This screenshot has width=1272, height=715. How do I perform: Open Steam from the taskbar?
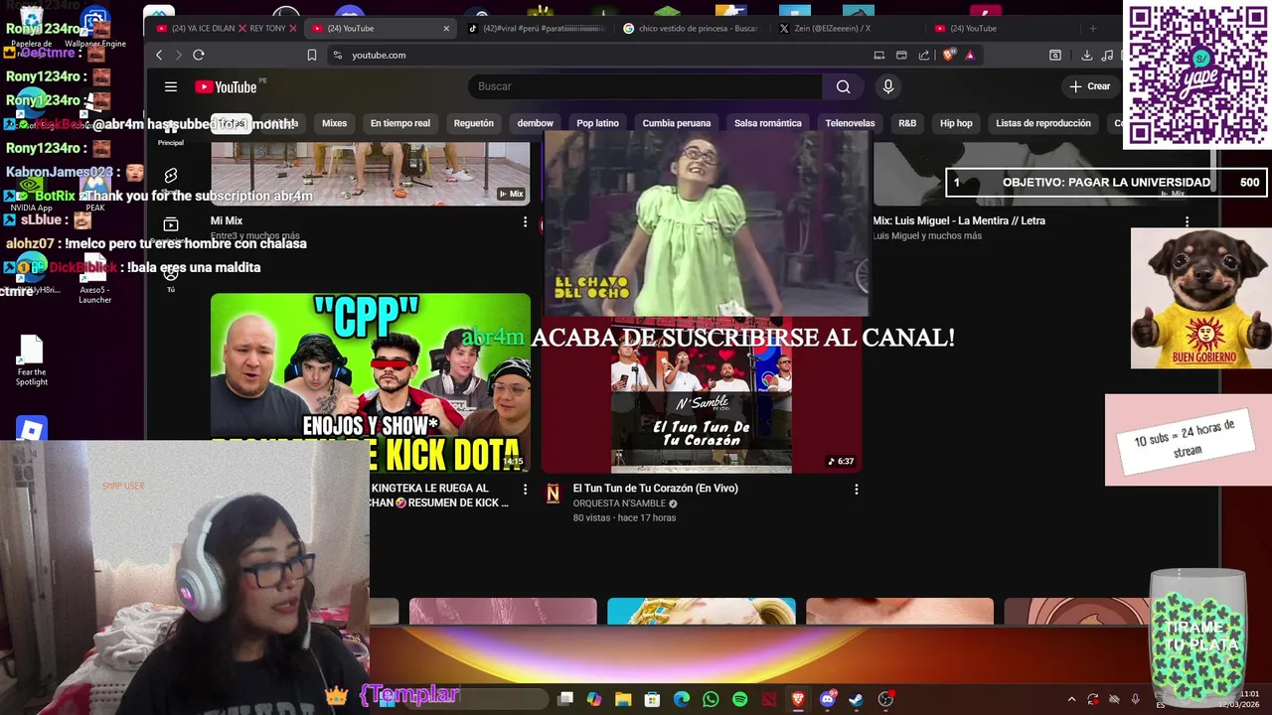click(857, 699)
